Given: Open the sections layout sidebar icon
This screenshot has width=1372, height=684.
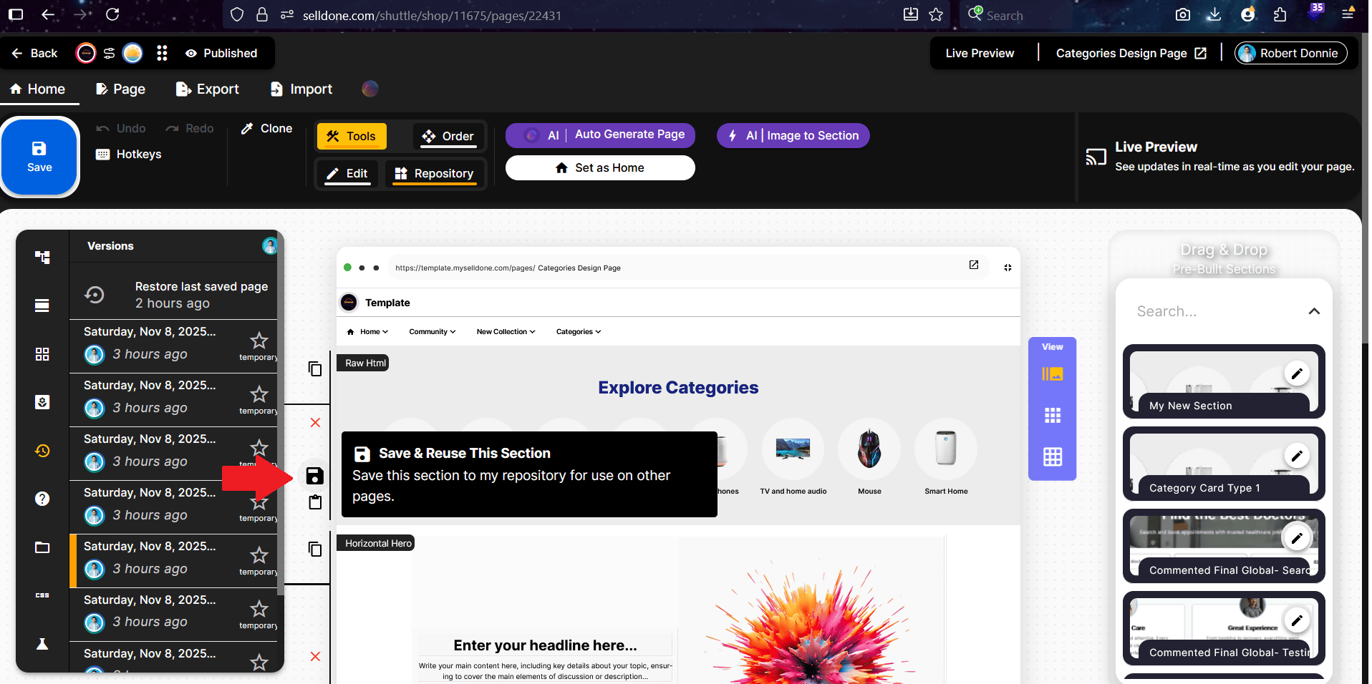Looking at the screenshot, I should (42, 306).
